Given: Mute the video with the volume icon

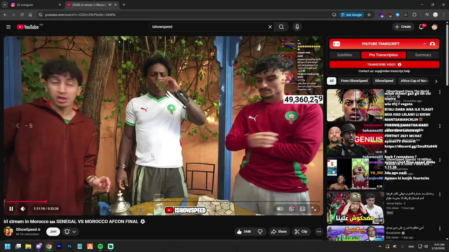Looking at the screenshot, I should pyautogui.click(x=23, y=209).
